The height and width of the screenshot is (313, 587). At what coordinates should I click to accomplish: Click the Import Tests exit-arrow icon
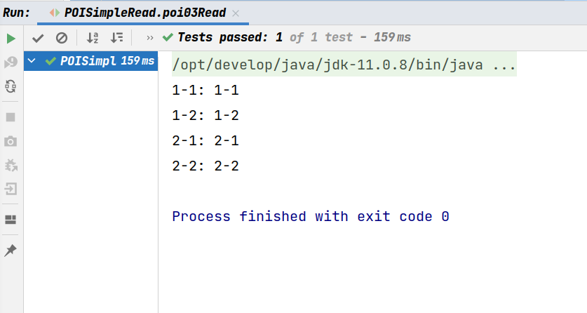[11, 189]
